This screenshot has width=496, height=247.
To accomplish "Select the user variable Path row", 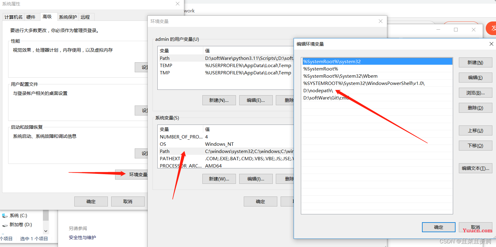I will click(226, 58).
